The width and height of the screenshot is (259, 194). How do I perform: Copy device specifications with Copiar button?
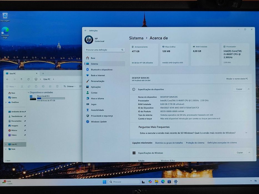[x=239, y=89]
